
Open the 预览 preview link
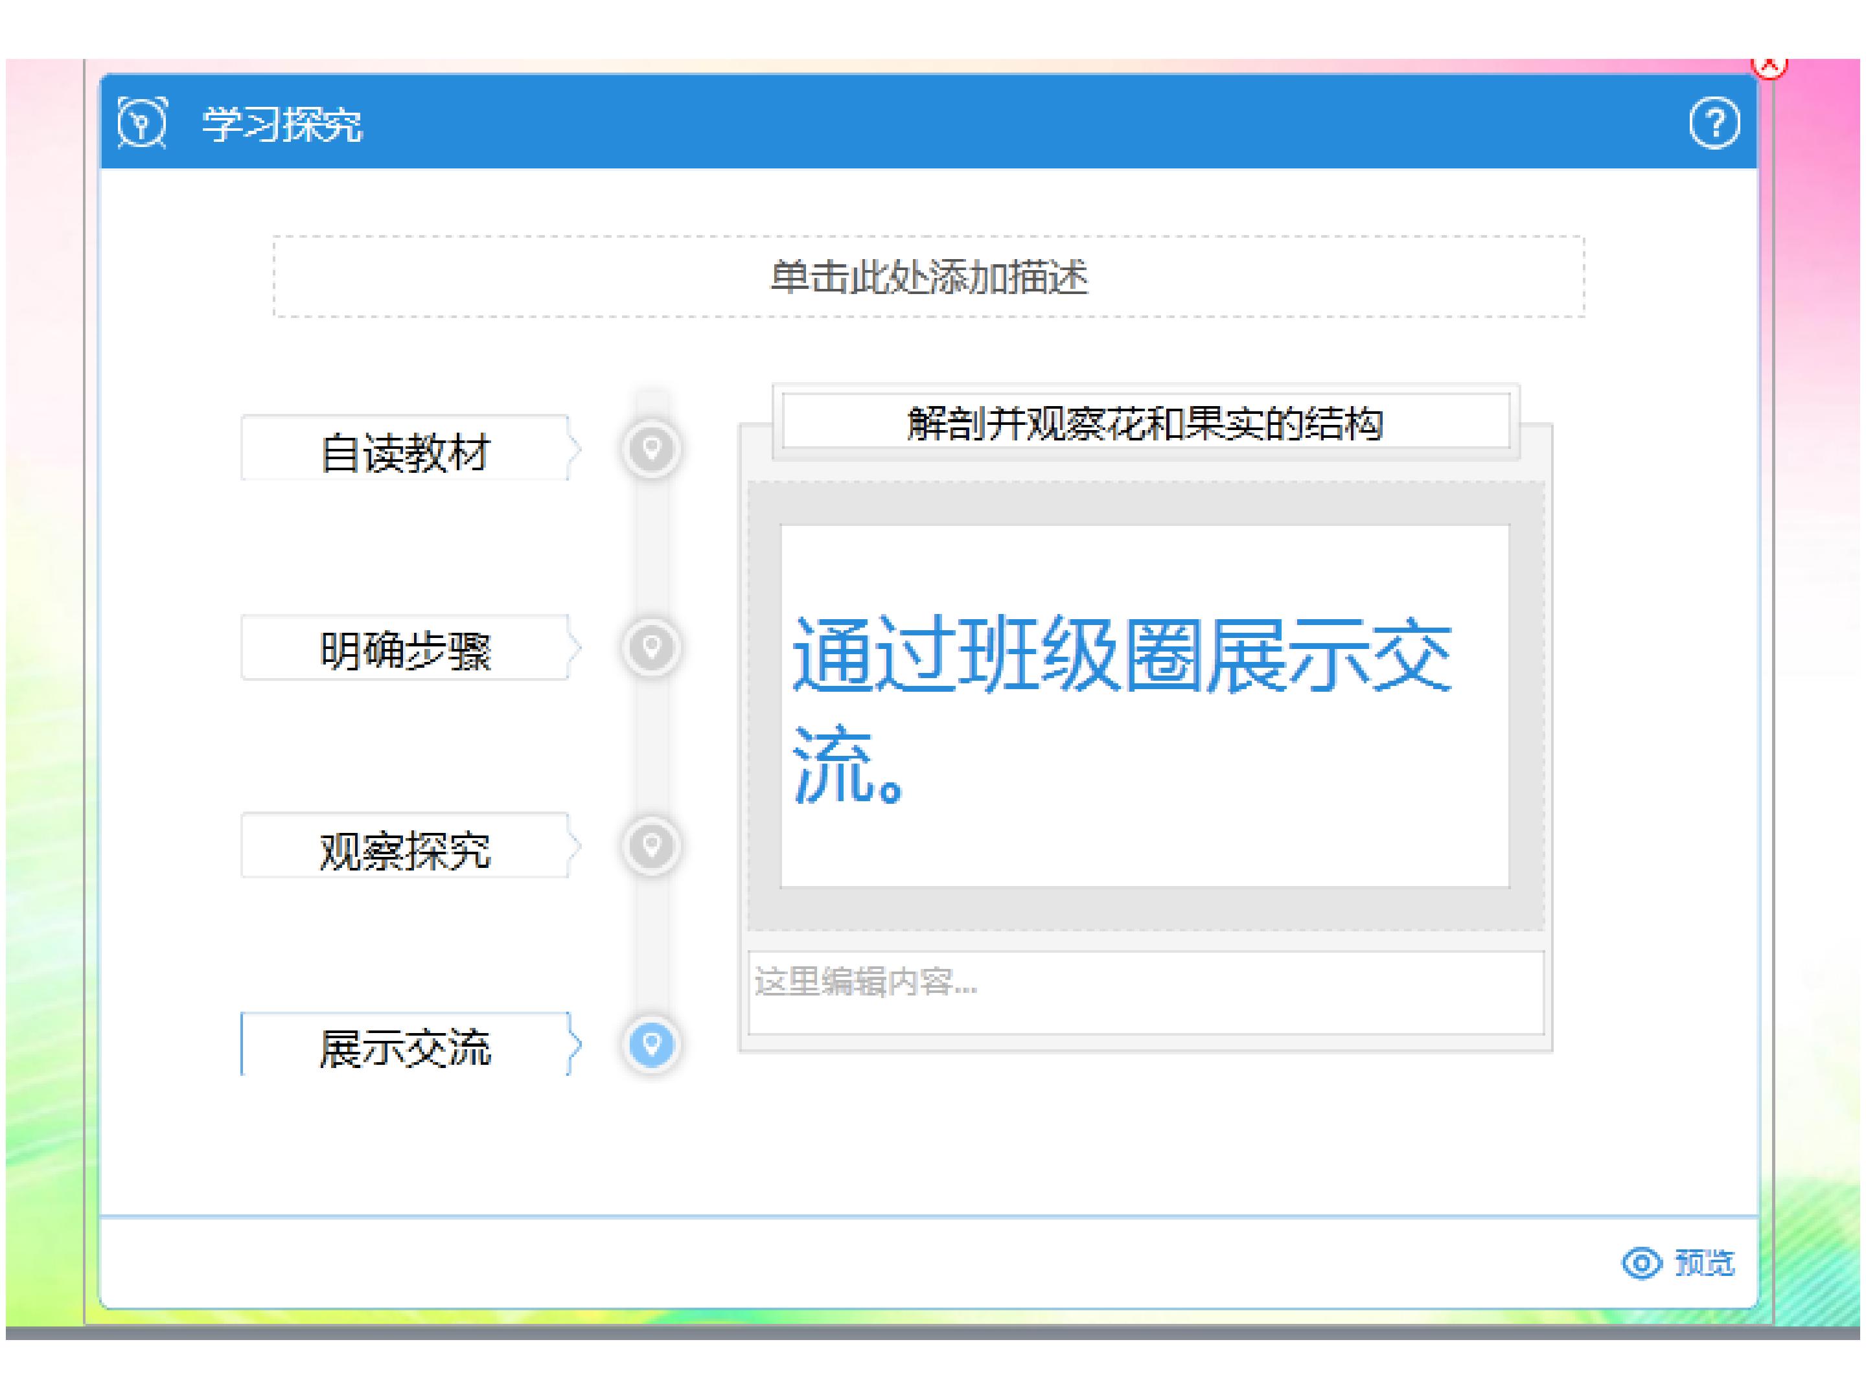pyautogui.click(x=1704, y=1263)
